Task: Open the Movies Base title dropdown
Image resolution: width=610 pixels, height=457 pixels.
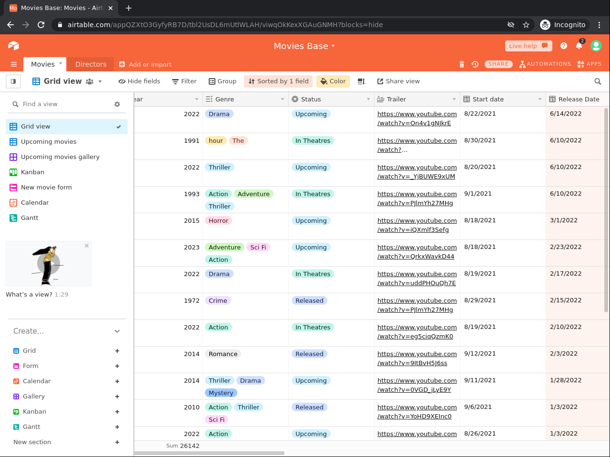Action: pos(333,46)
